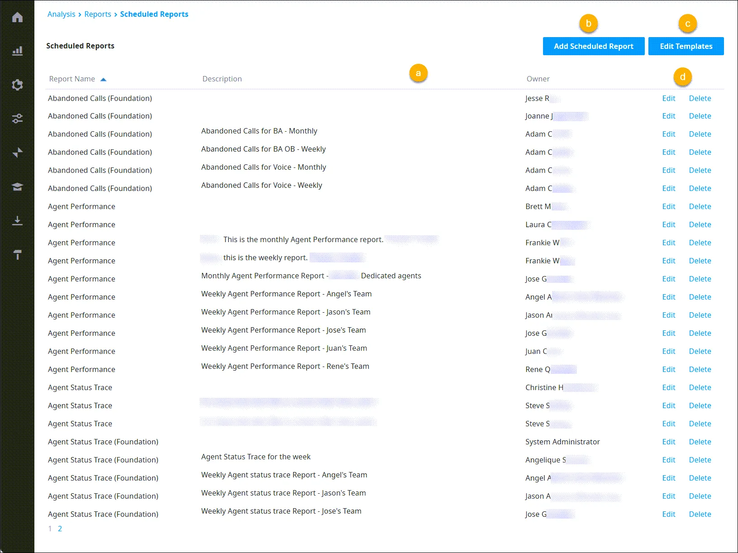
Task: Edit Monthly Agent Performance Dedicated agents report
Action: click(668, 279)
